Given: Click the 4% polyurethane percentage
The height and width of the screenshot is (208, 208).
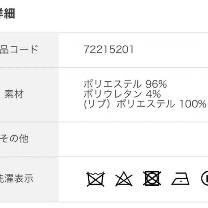Looking at the screenshot, I should (153, 94).
